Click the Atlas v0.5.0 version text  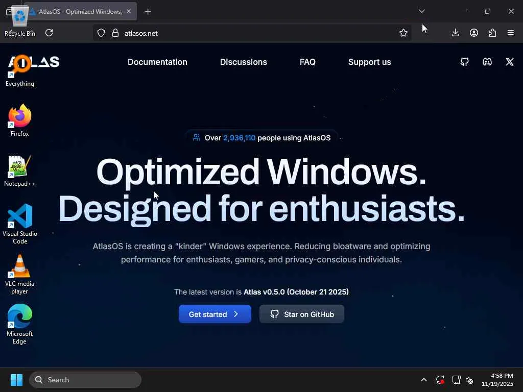click(296, 292)
